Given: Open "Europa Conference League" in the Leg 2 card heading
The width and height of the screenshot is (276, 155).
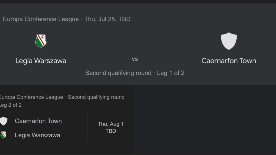Looking at the screenshot, I should click(31, 97).
